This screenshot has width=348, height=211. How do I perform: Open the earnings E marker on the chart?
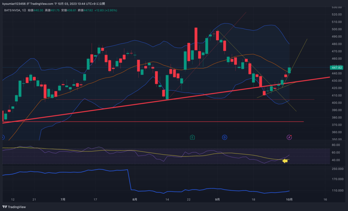pyautogui.click(x=192, y=137)
